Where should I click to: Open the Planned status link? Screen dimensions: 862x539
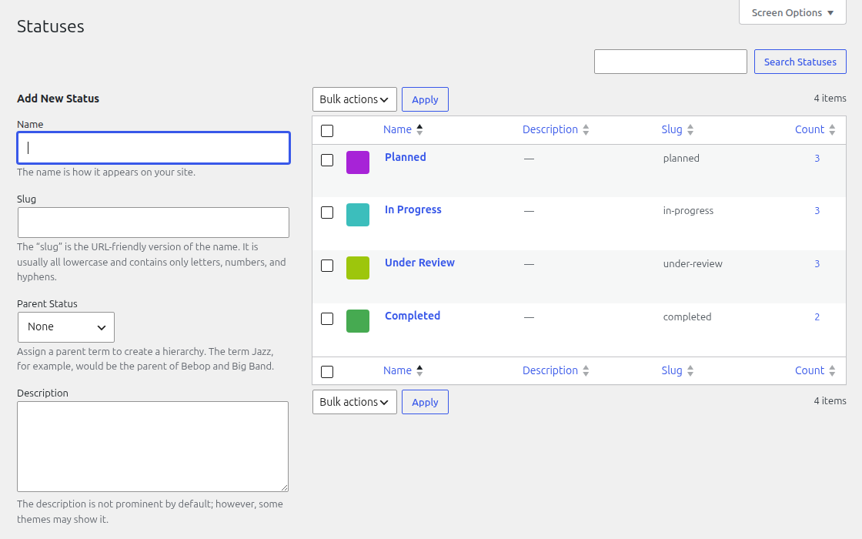tap(405, 157)
